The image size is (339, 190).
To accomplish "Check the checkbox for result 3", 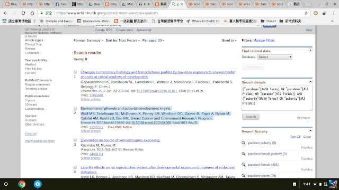I will (75, 140).
